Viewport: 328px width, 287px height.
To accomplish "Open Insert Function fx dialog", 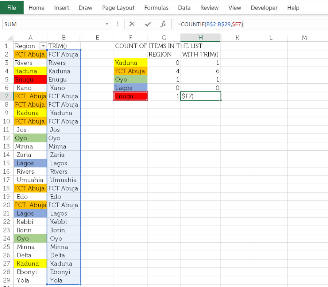I will click(x=163, y=24).
